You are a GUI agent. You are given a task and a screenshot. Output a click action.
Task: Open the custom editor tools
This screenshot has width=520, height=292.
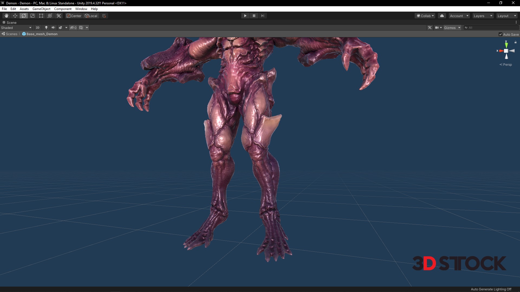pyautogui.click(x=58, y=16)
